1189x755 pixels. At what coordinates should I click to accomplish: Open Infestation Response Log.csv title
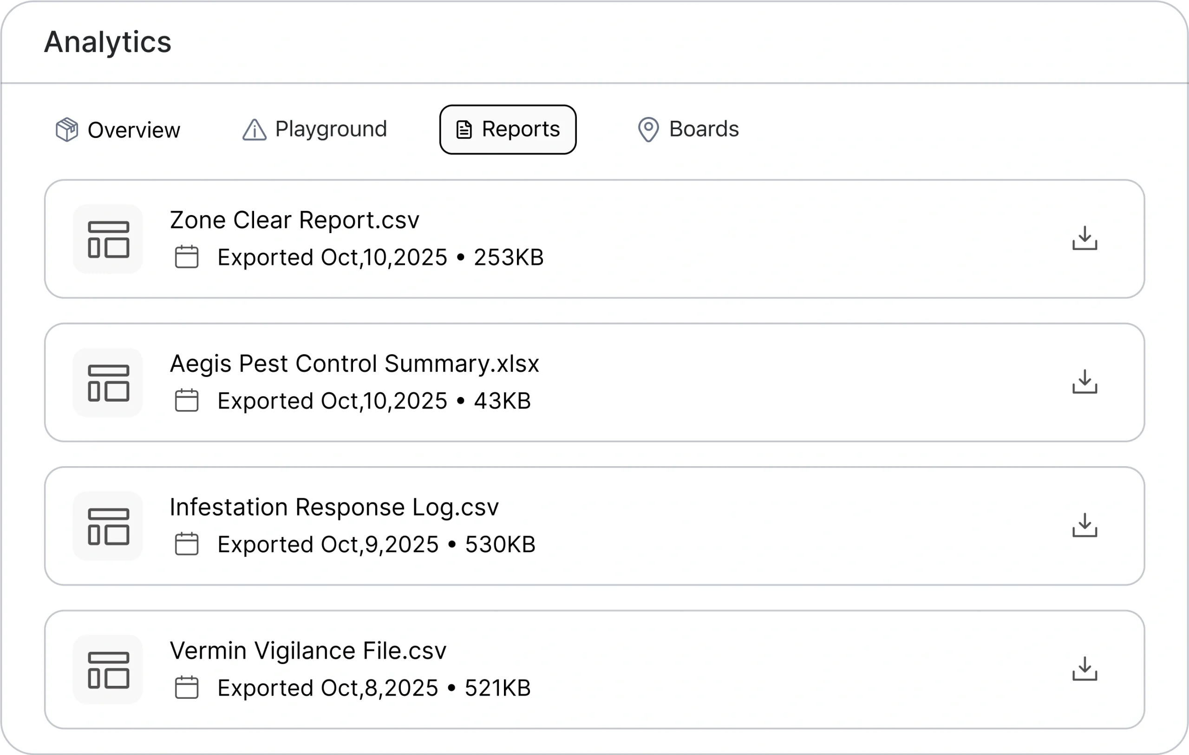point(334,507)
